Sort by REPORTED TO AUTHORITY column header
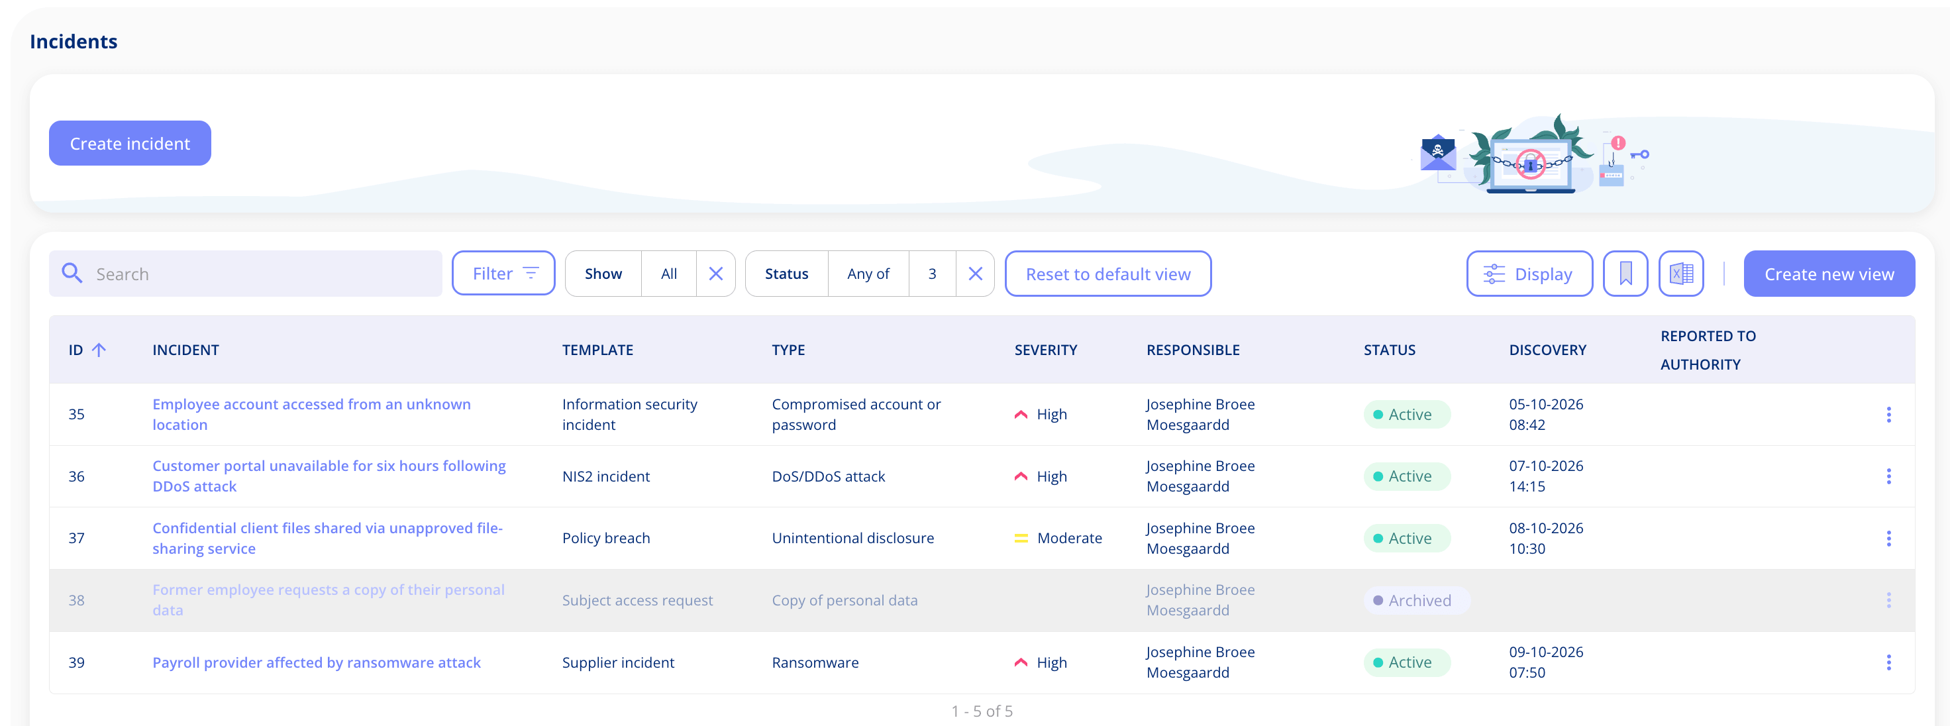Screen dimensions: 1950x726 tap(1708, 350)
